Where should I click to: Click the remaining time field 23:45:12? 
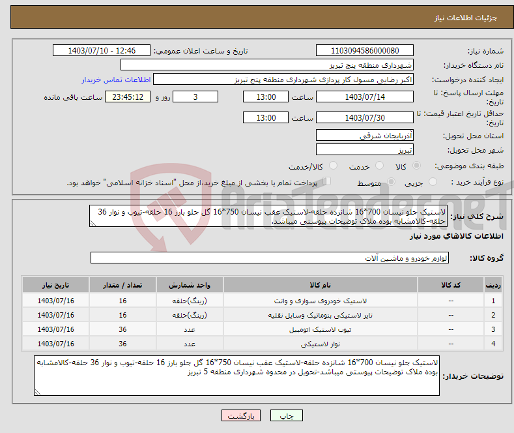point(128,97)
